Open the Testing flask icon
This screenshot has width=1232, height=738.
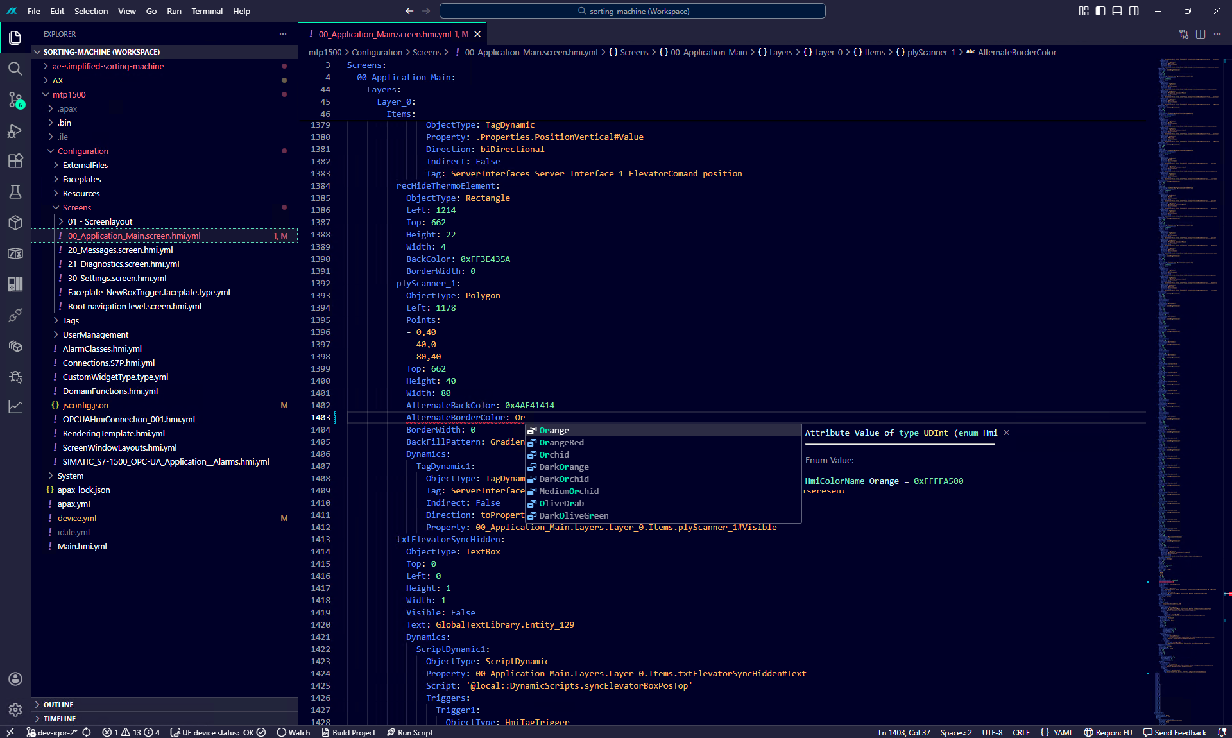pyautogui.click(x=15, y=192)
